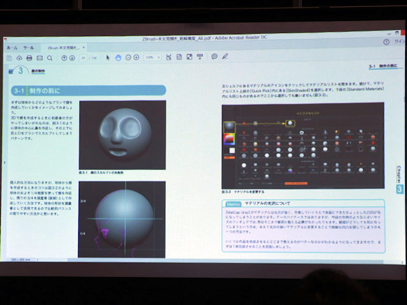Viewport: 407px width, 305px height.
Task: Go to previous page up arrow
Action: tap(64, 58)
